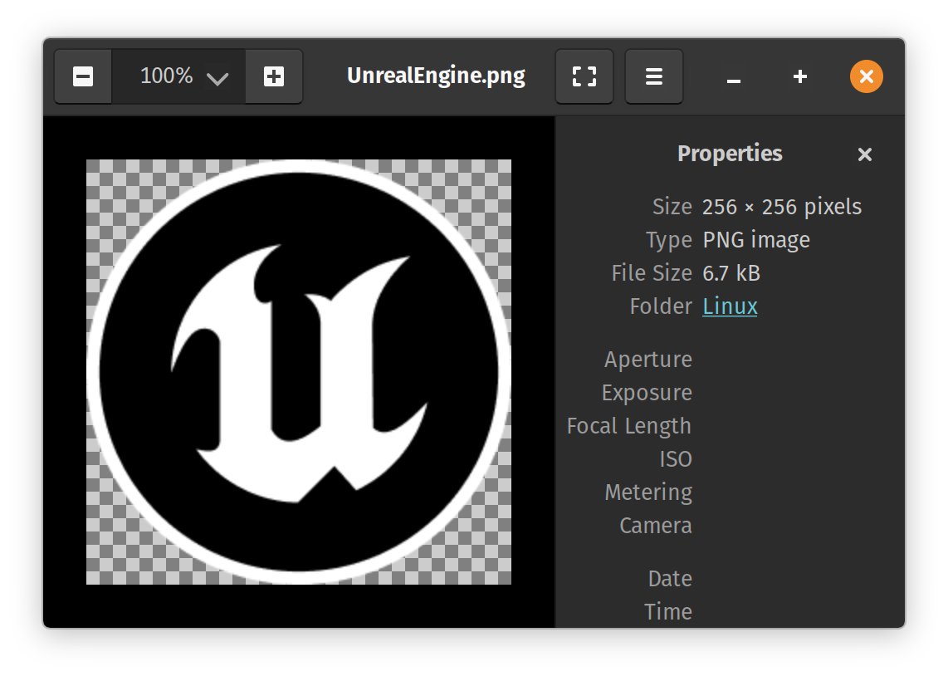The image size is (948, 676).
Task: Click the Unreal Engine logo image
Action: [x=299, y=372]
